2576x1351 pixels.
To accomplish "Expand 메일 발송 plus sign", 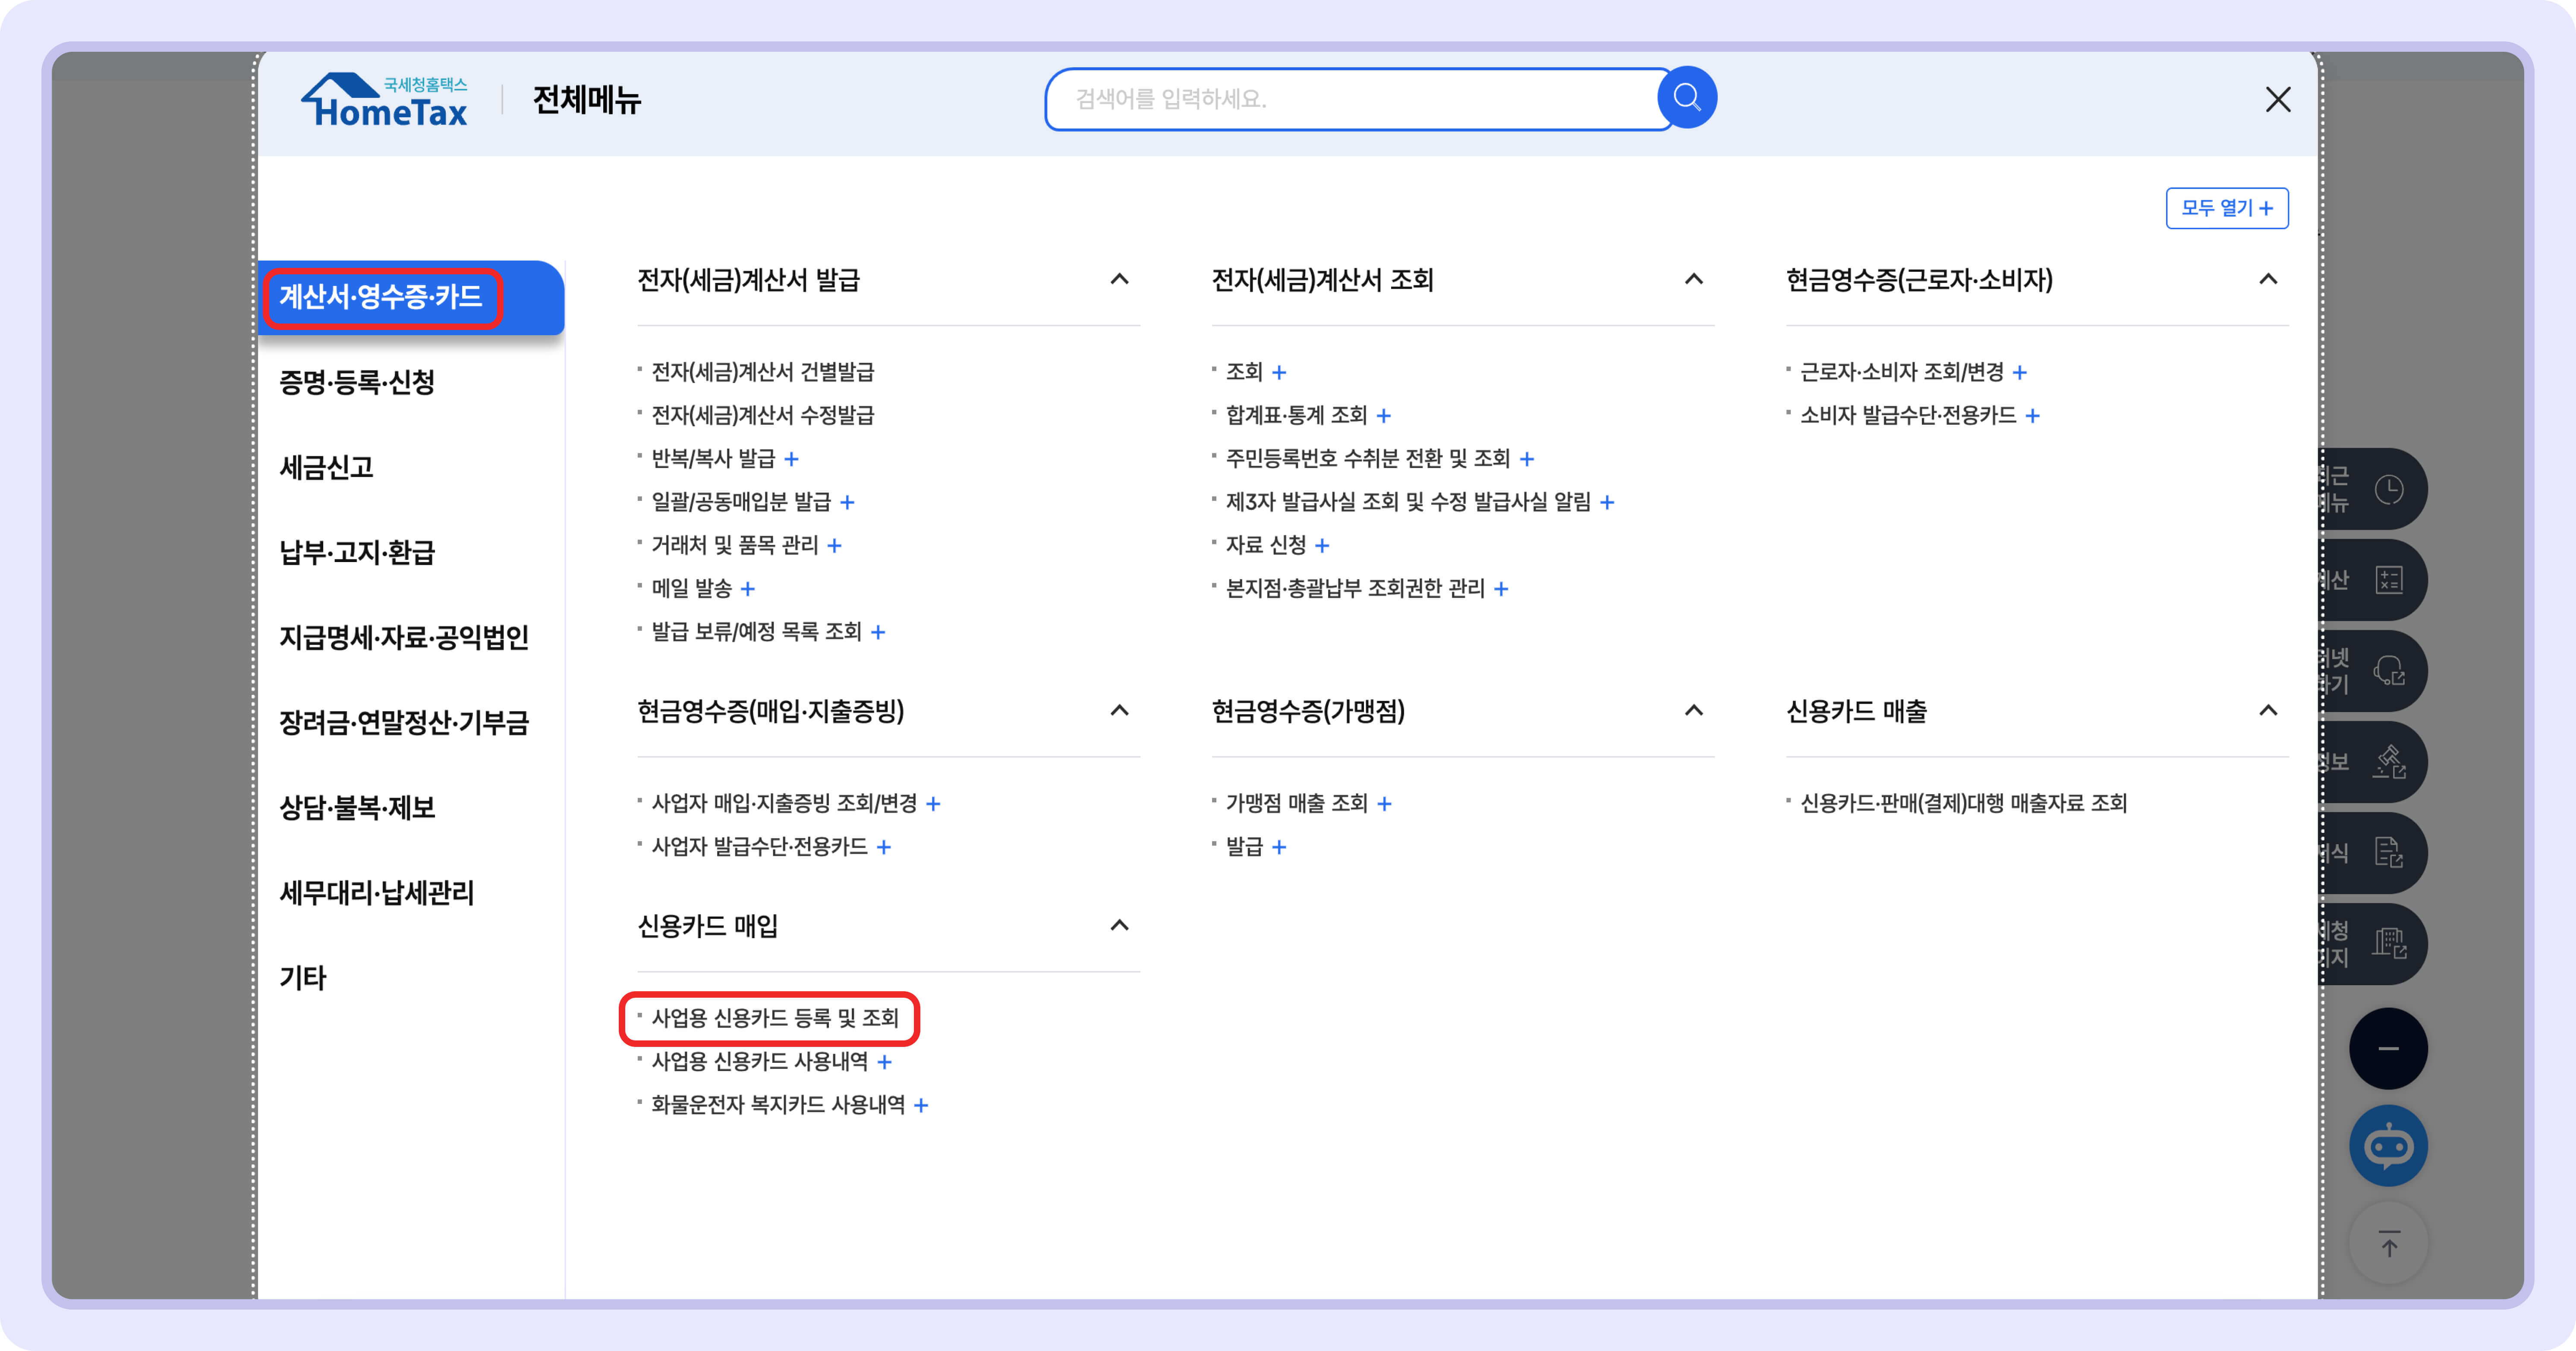I will pos(748,589).
